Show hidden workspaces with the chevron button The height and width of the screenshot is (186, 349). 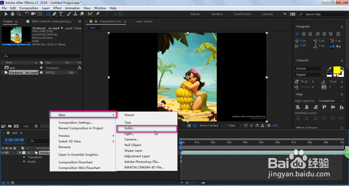coord(285,14)
